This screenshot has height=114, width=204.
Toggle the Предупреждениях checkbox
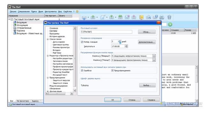click(113, 70)
